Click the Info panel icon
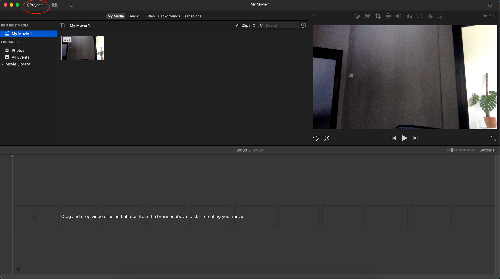 (440, 16)
